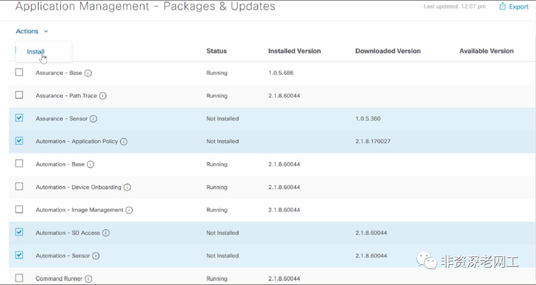
Task: Open info icon for Automation - Image Management
Action: click(x=129, y=210)
